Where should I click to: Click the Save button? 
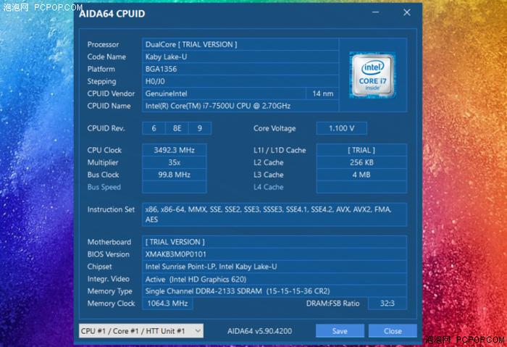(x=340, y=331)
